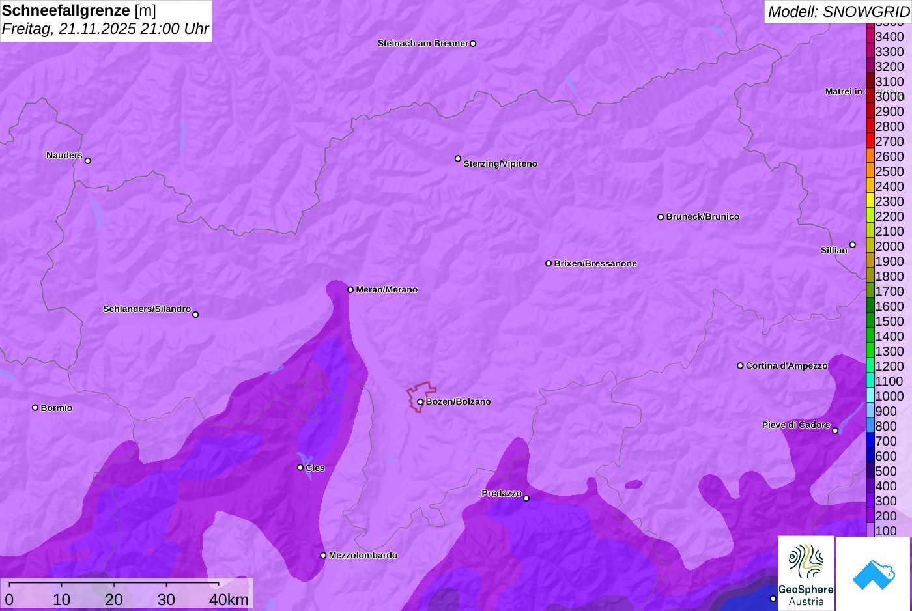Click the Sterzing/Vipiteno location dot

pos(458,158)
